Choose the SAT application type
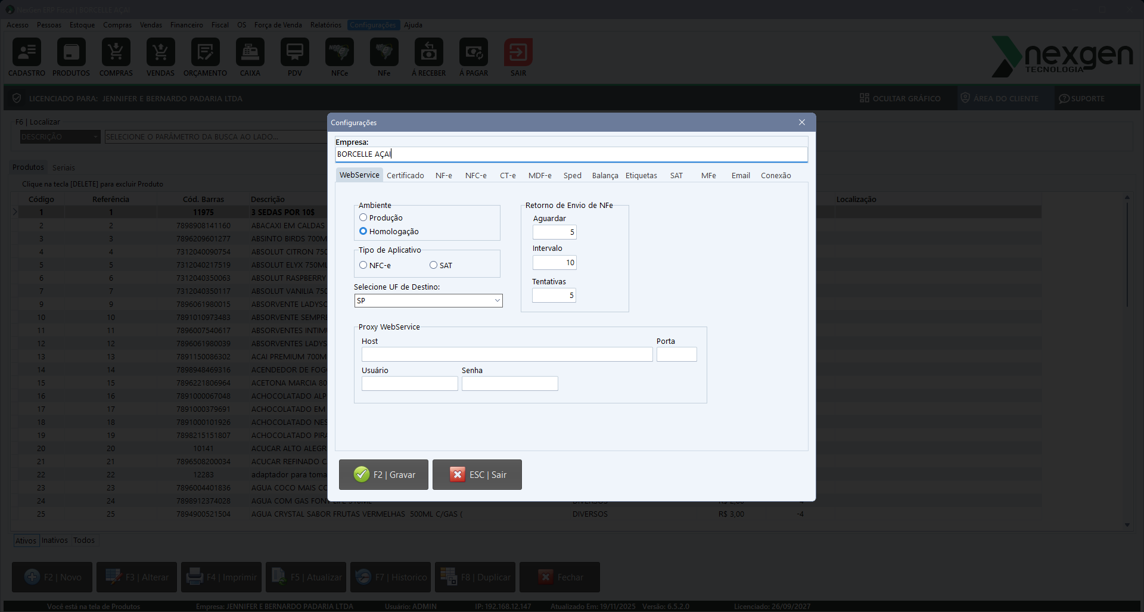Screen dimensions: 1144x612 pyautogui.click(x=433, y=265)
